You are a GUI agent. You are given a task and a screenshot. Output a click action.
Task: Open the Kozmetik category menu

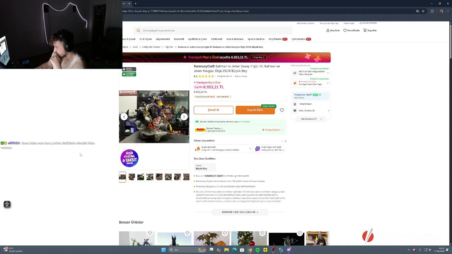pos(179,39)
